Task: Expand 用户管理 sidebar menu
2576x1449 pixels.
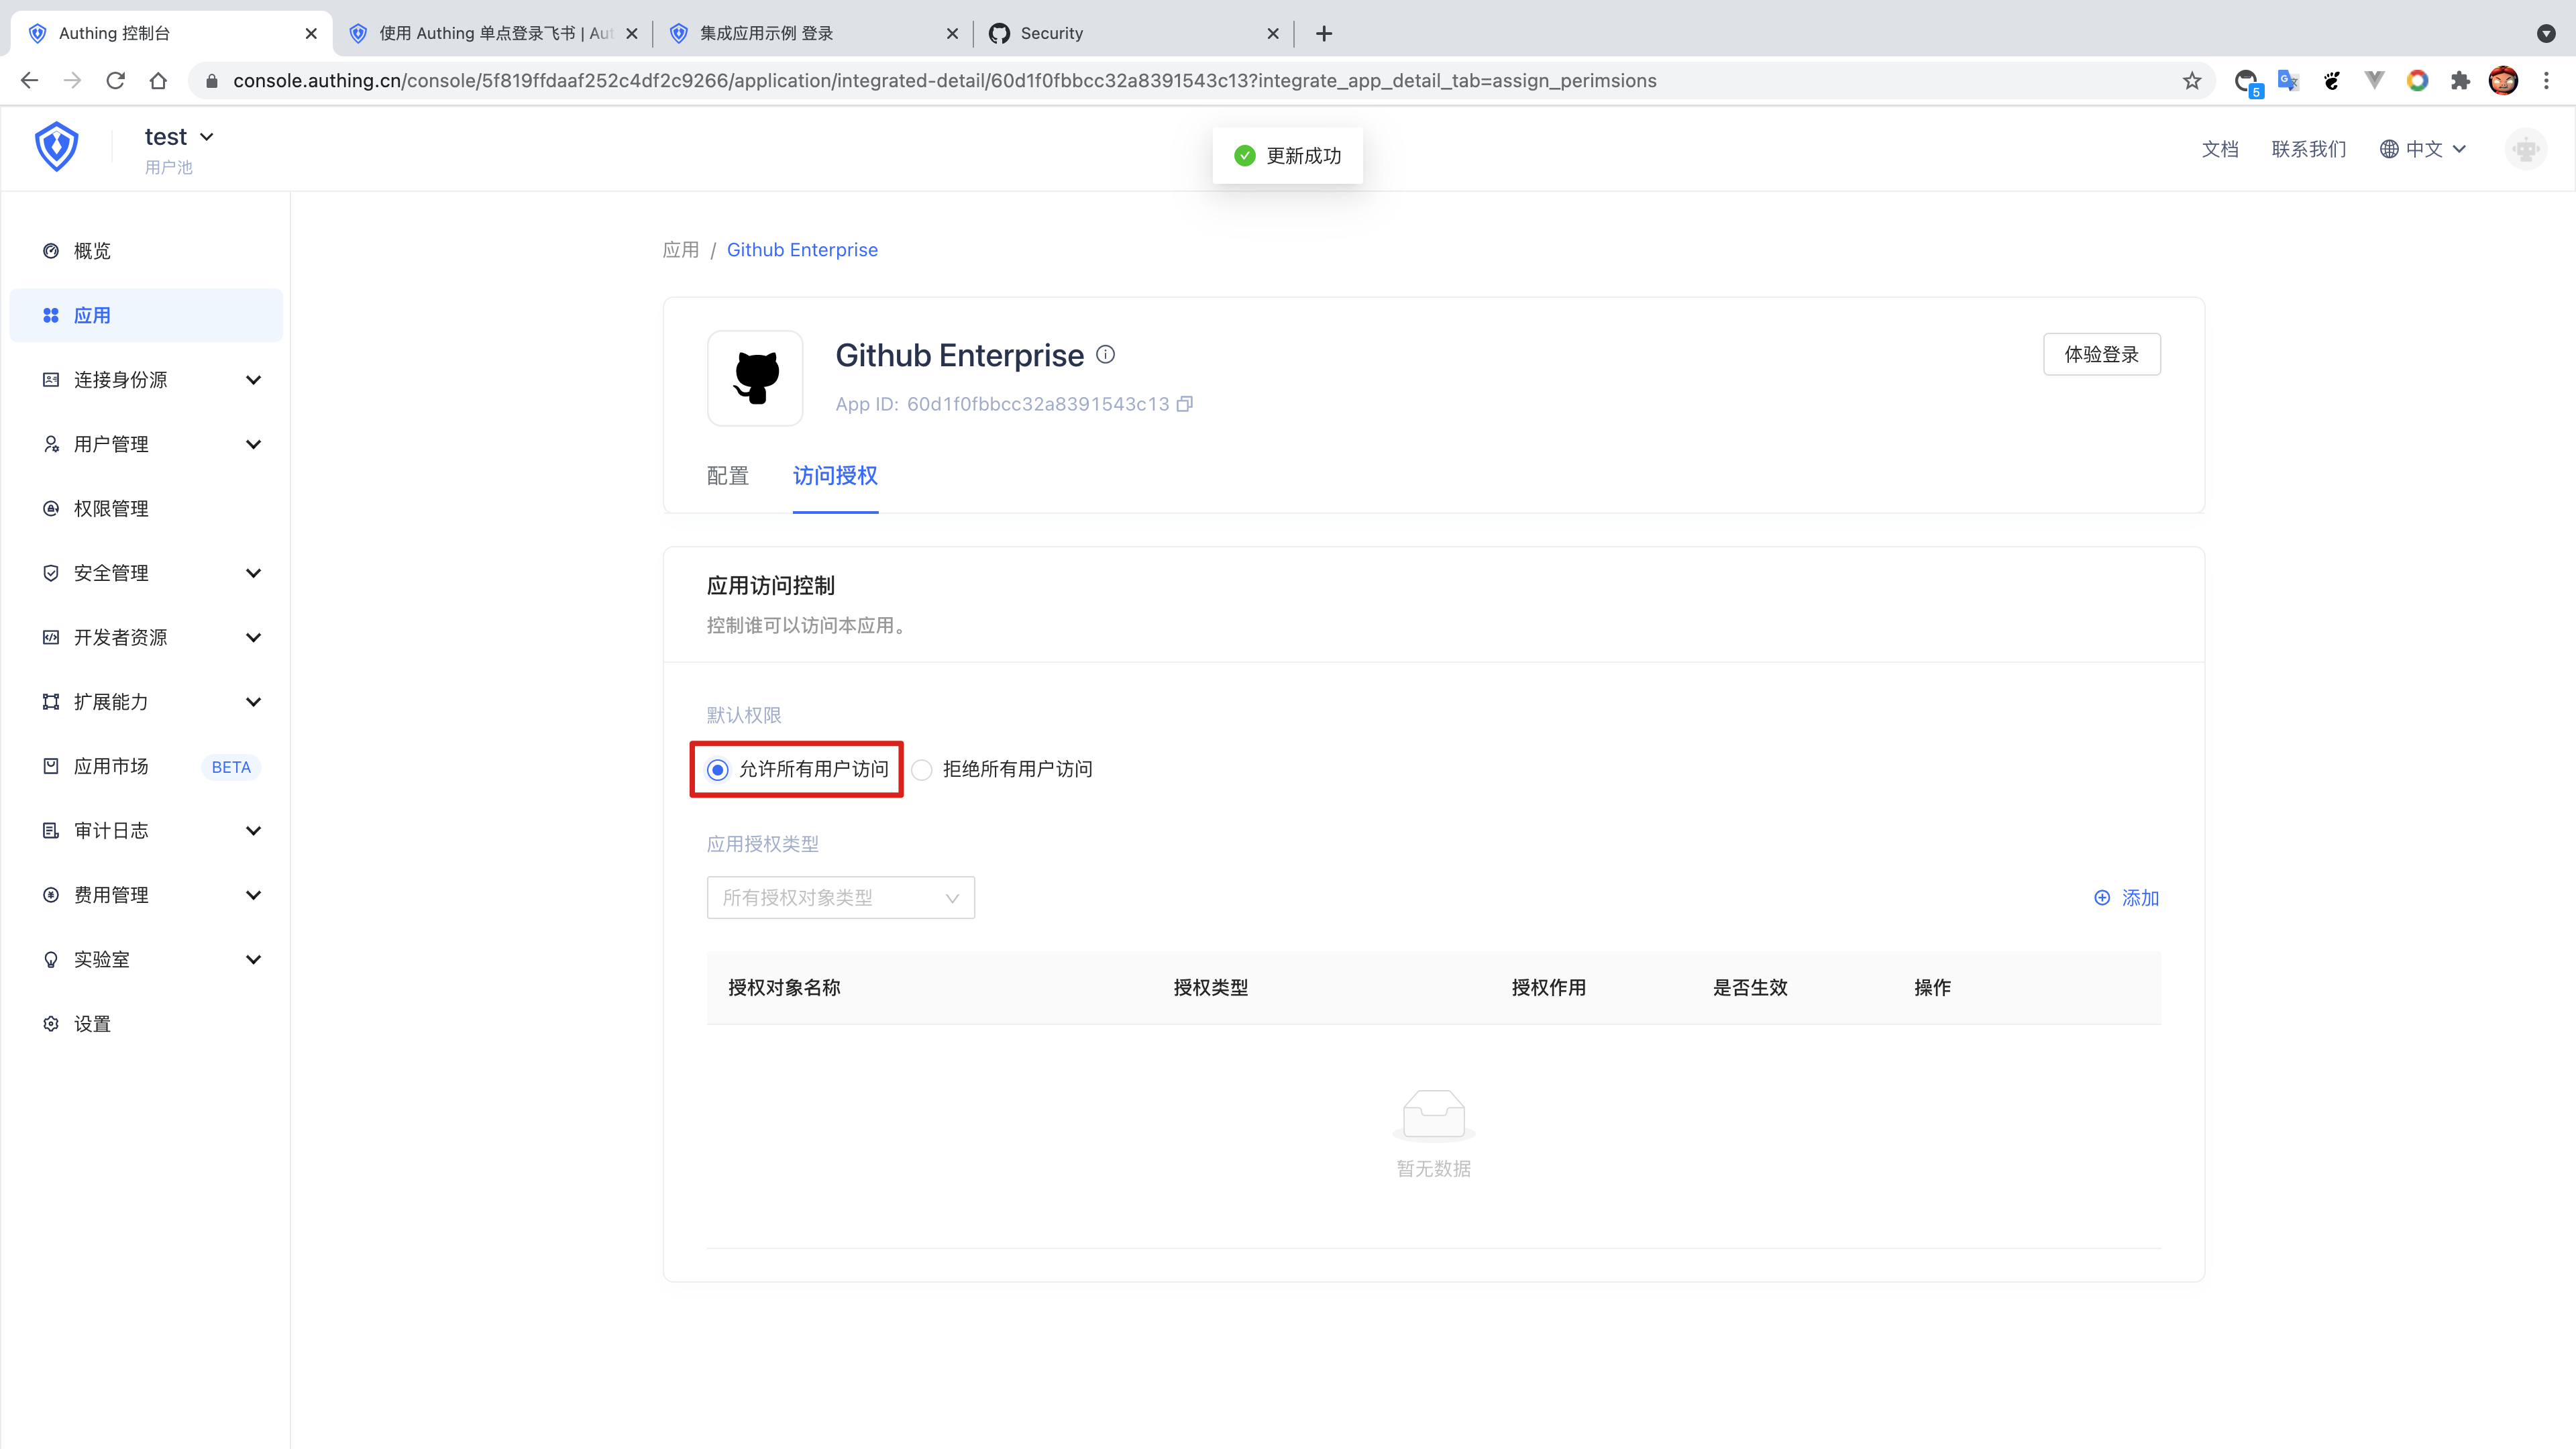Action: tap(146, 444)
